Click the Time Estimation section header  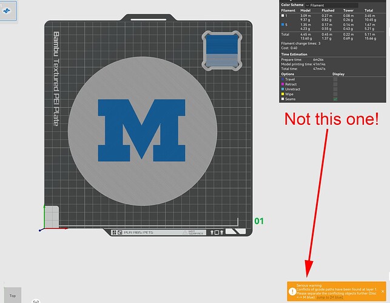click(x=294, y=54)
